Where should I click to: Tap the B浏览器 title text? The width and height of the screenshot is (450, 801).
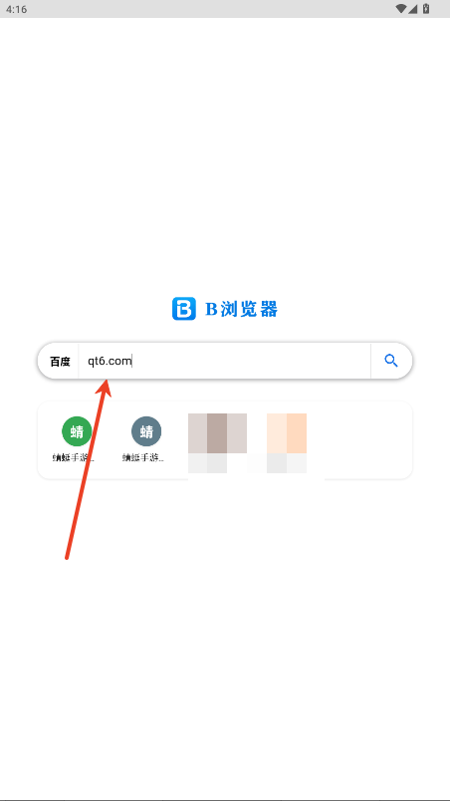click(x=241, y=309)
